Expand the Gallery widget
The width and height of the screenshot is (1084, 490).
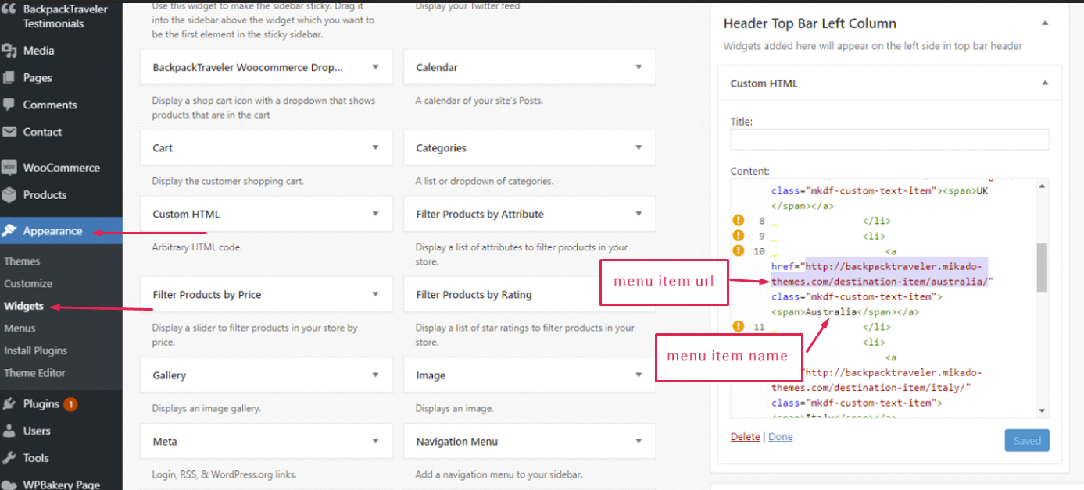376,375
